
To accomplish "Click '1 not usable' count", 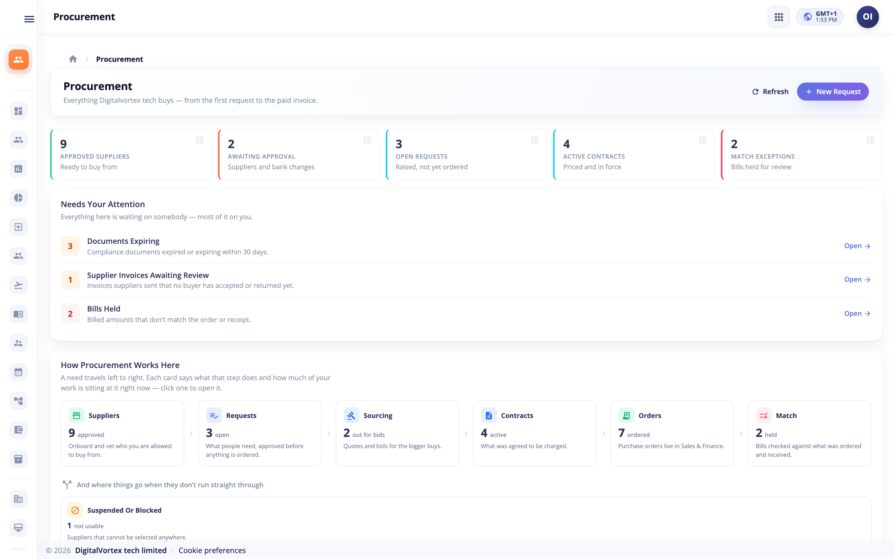I will [85, 526].
